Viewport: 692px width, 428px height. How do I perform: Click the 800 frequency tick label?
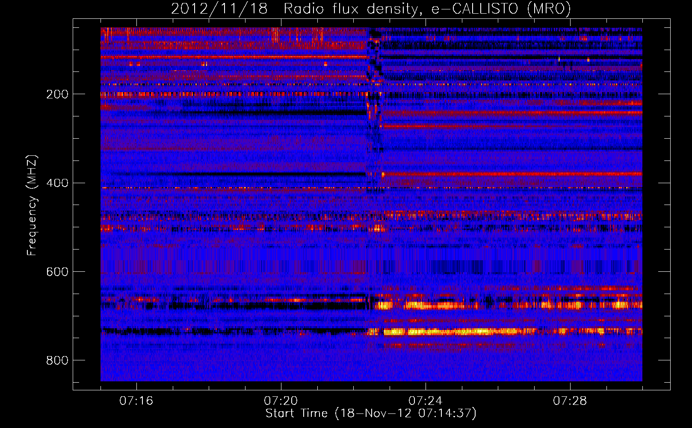point(57,361)
